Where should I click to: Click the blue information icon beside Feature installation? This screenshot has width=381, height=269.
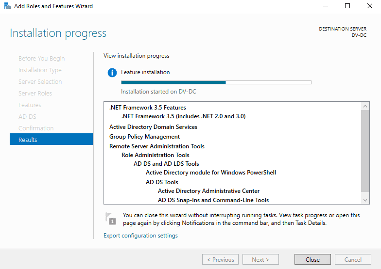(x=112, y=73)
